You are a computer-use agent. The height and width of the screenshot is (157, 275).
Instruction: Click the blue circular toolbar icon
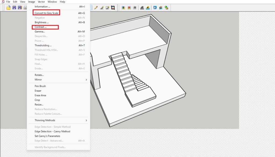pyautogui.click(x=155, y=8)
